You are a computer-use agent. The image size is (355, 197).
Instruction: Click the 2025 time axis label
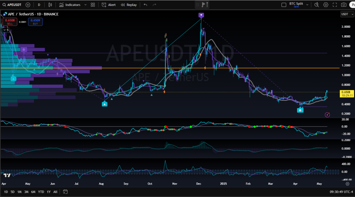pos(223,183)
